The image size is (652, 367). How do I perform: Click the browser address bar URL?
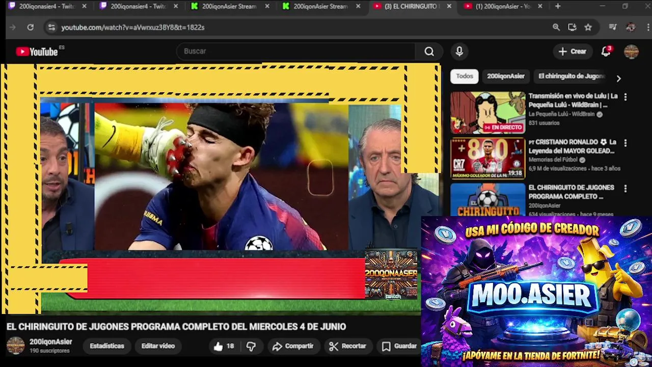tap(133, 28)
